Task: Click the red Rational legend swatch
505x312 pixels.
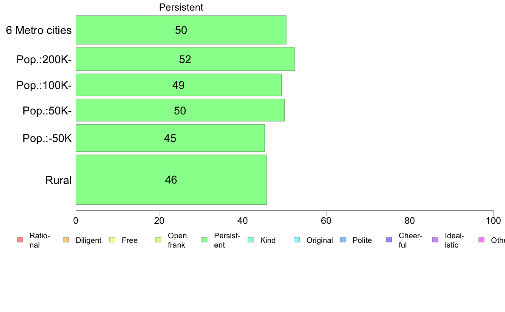Action: click(20, 240)
